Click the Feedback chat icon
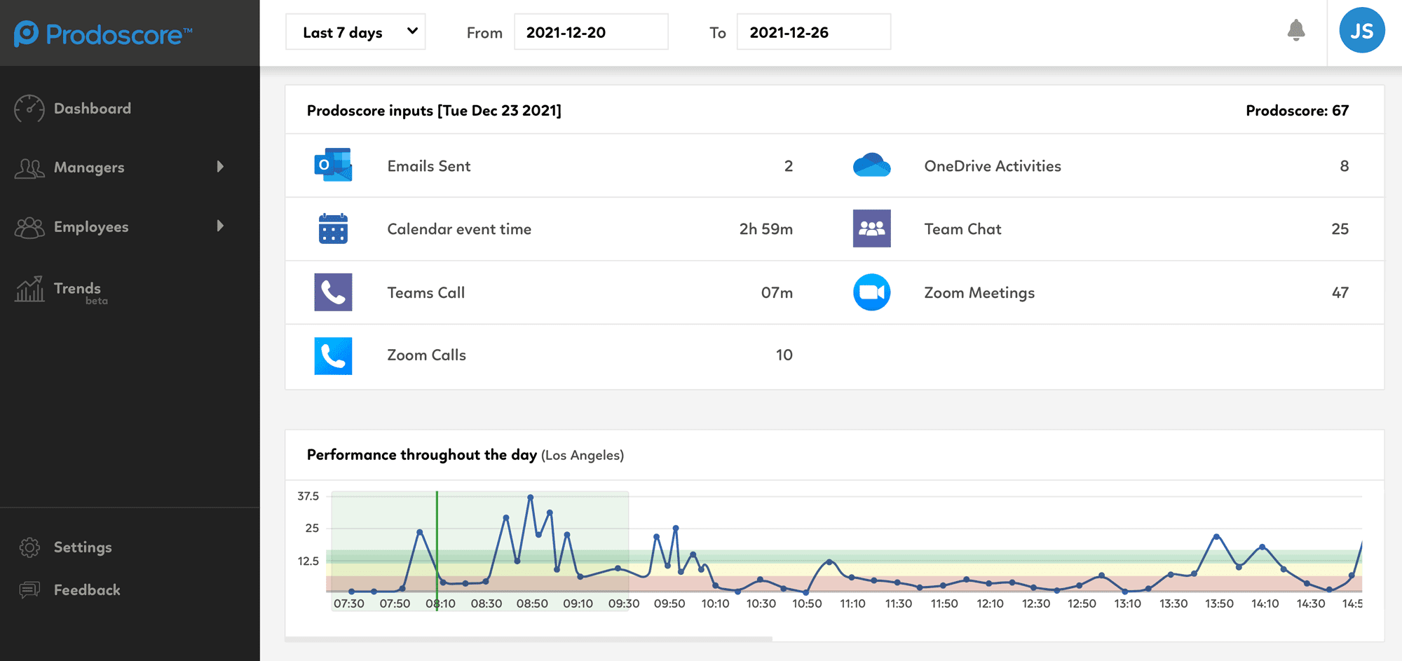The height and width of the screenshot is (661, 1402). pyautogui.click(x=29, y=590)
